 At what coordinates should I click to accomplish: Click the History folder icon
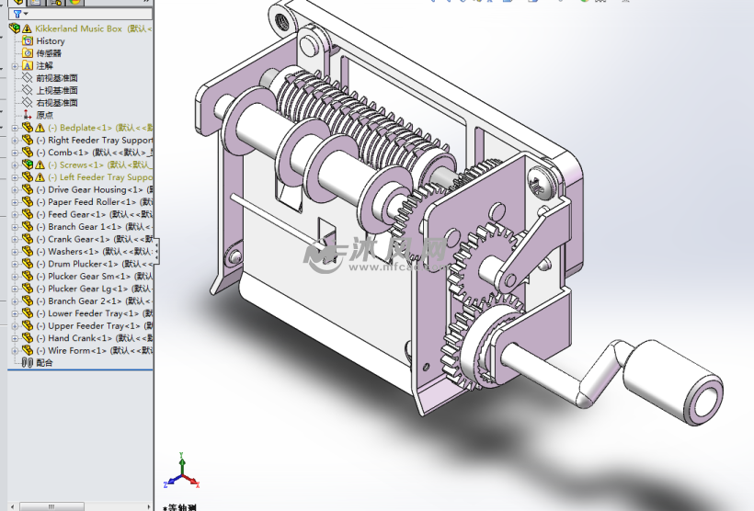tap(28, 41)
